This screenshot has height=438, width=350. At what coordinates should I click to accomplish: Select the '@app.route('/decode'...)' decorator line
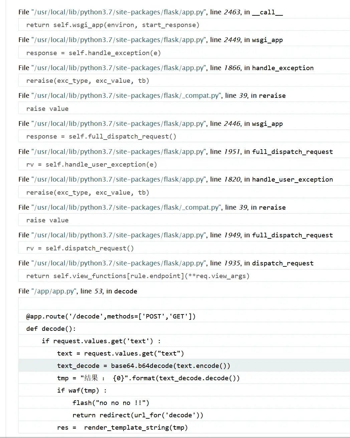111,316
